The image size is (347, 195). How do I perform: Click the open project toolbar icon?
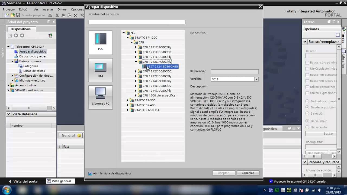pos(12,15)
